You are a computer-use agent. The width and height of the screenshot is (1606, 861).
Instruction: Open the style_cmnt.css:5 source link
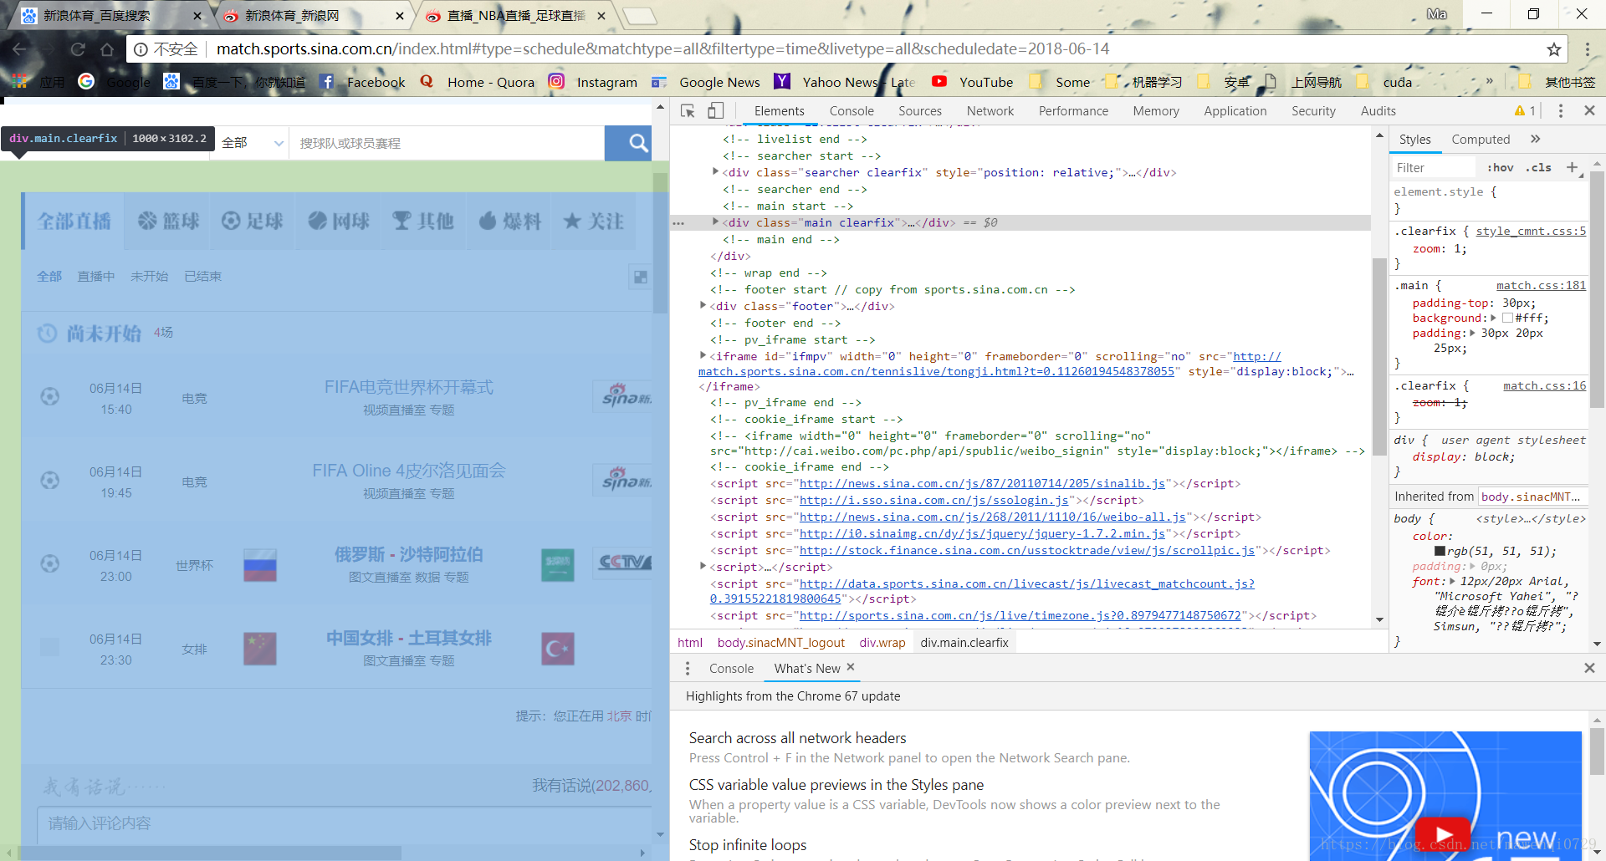pyautogui.click(x=1531, y=231)
